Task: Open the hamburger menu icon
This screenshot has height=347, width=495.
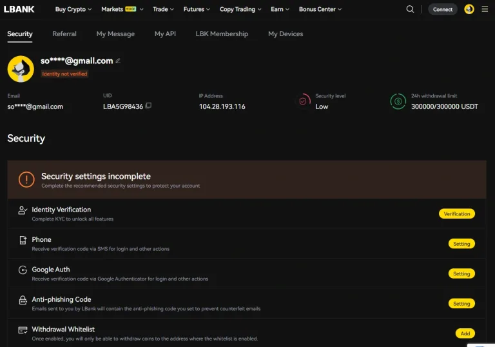Action: pyautogui.click(x=485, y=9)
